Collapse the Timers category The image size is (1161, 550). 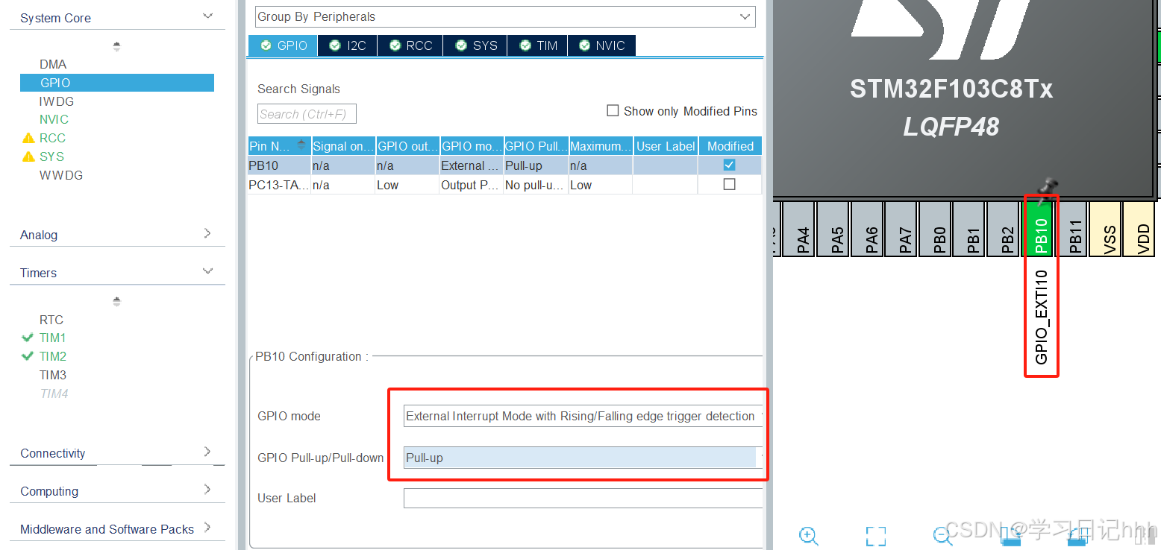tap(208, 271)
